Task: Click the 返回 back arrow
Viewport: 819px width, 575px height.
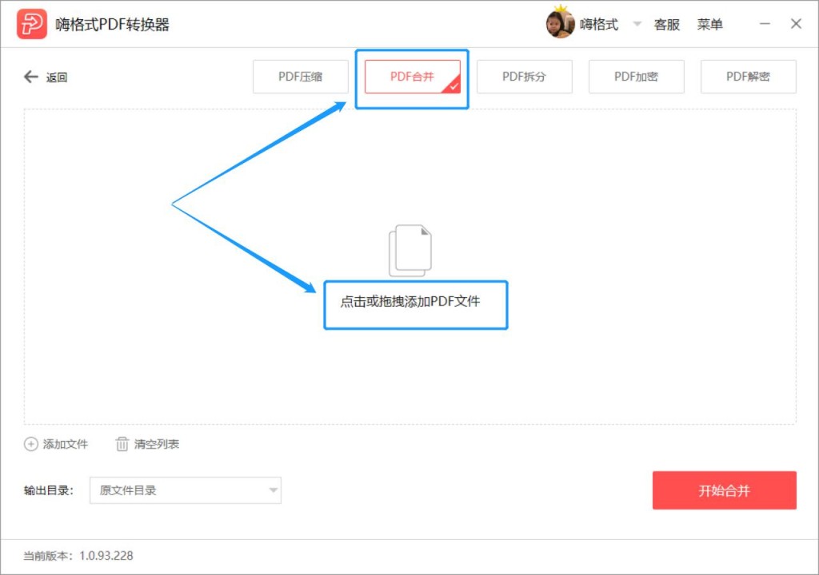Action: [x=31, y=77]
